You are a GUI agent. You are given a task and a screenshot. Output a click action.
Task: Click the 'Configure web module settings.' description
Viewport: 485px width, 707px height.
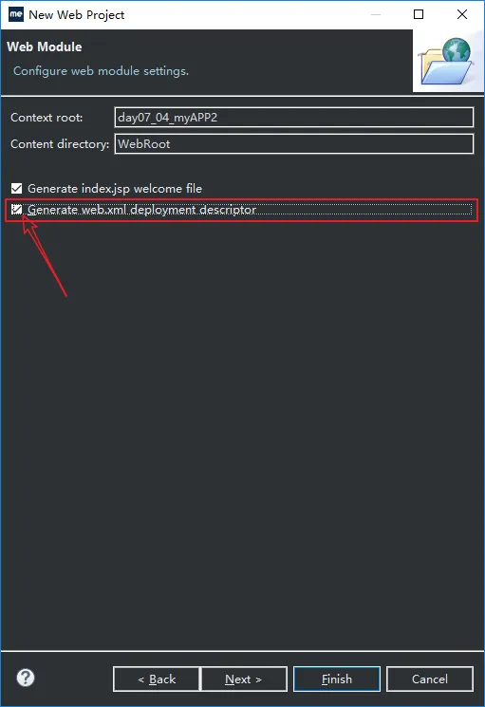tap(101, 71)
